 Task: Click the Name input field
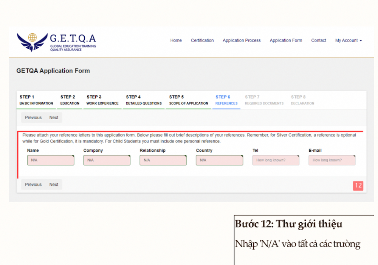point(51,160)
